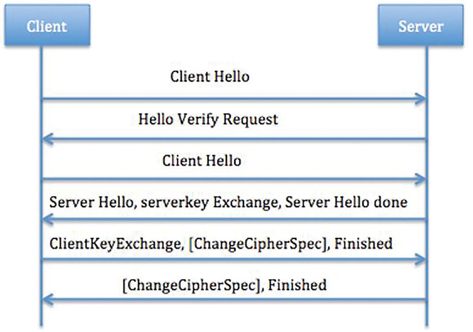Select the first Client Hello label
The image size is (473, 332).
point(210,77)
